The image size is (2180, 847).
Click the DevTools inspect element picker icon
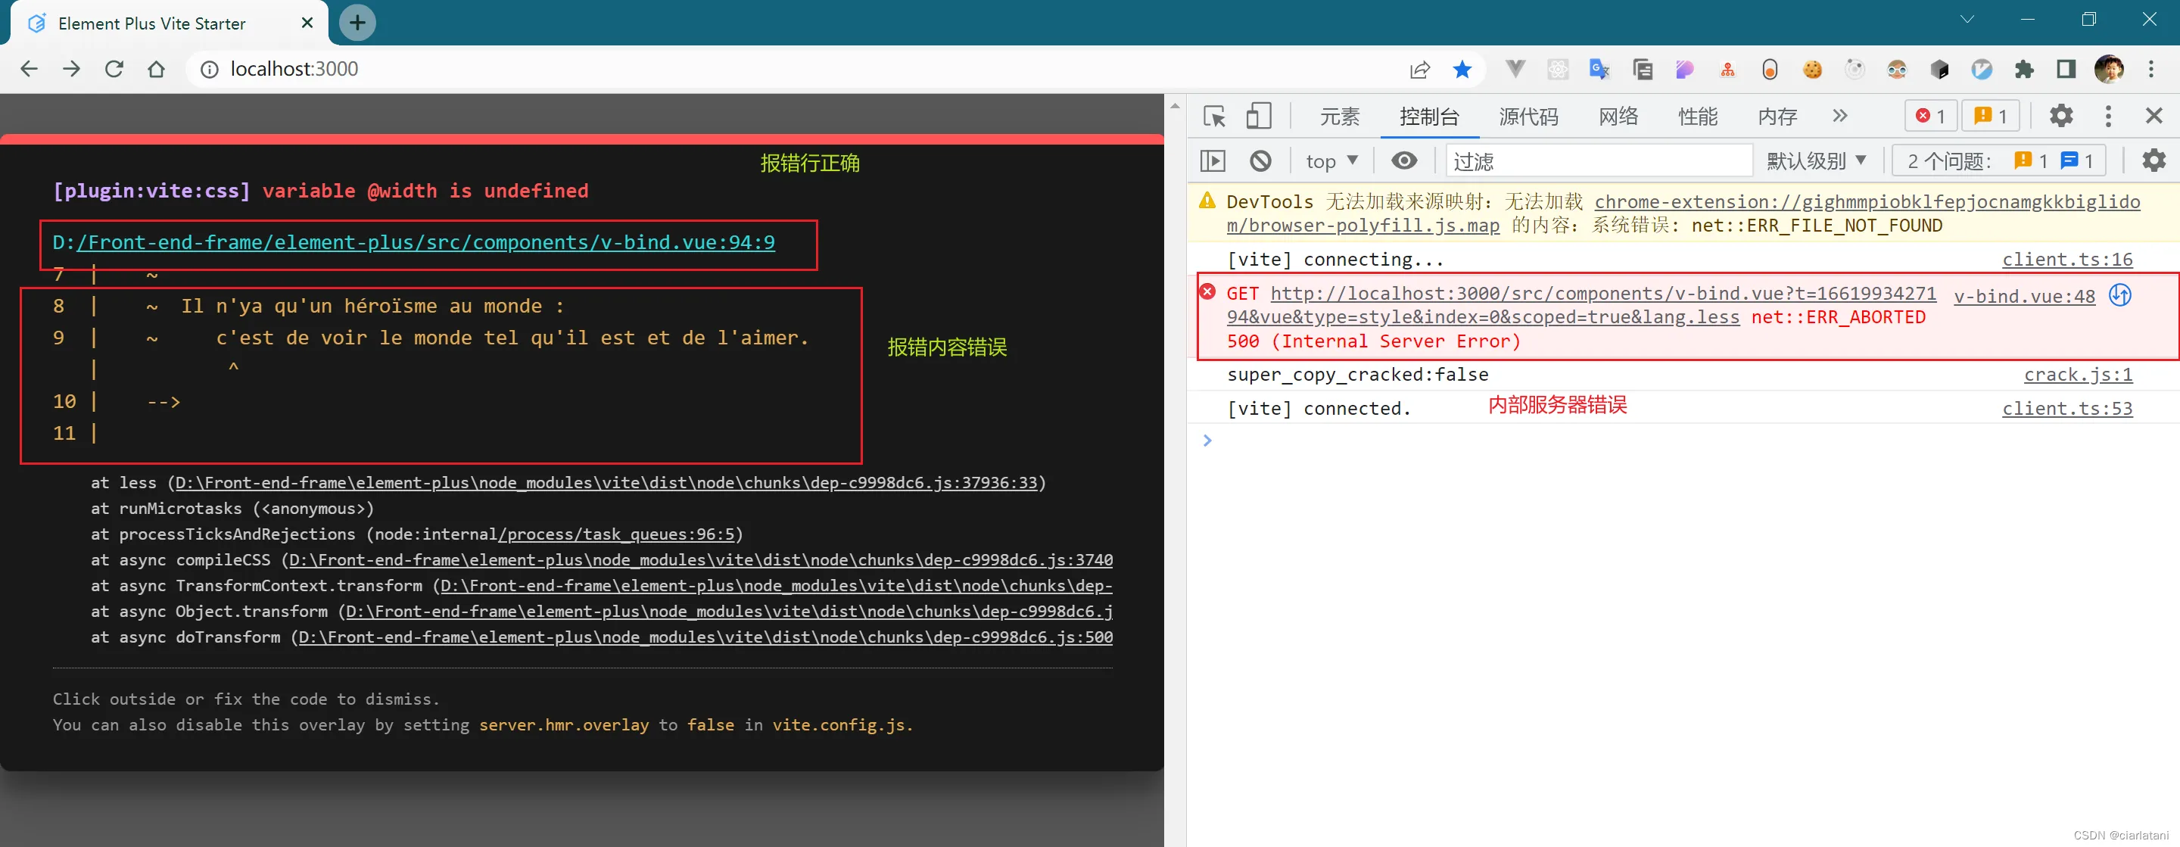click(x=1214, y=116)
